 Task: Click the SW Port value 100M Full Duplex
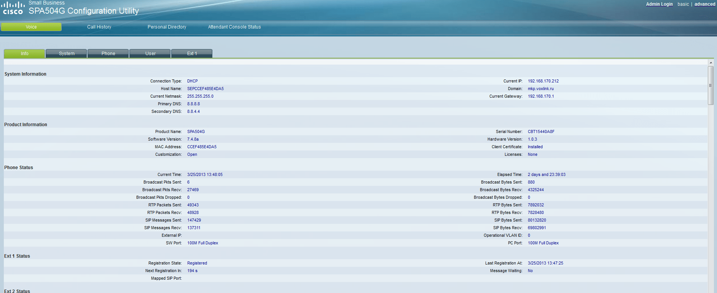click(x=202, y=243)
